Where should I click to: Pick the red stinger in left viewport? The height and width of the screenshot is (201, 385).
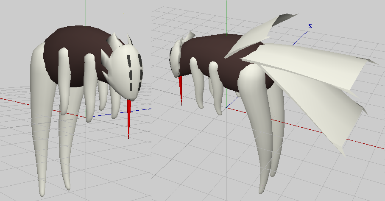tap(128, 119)
